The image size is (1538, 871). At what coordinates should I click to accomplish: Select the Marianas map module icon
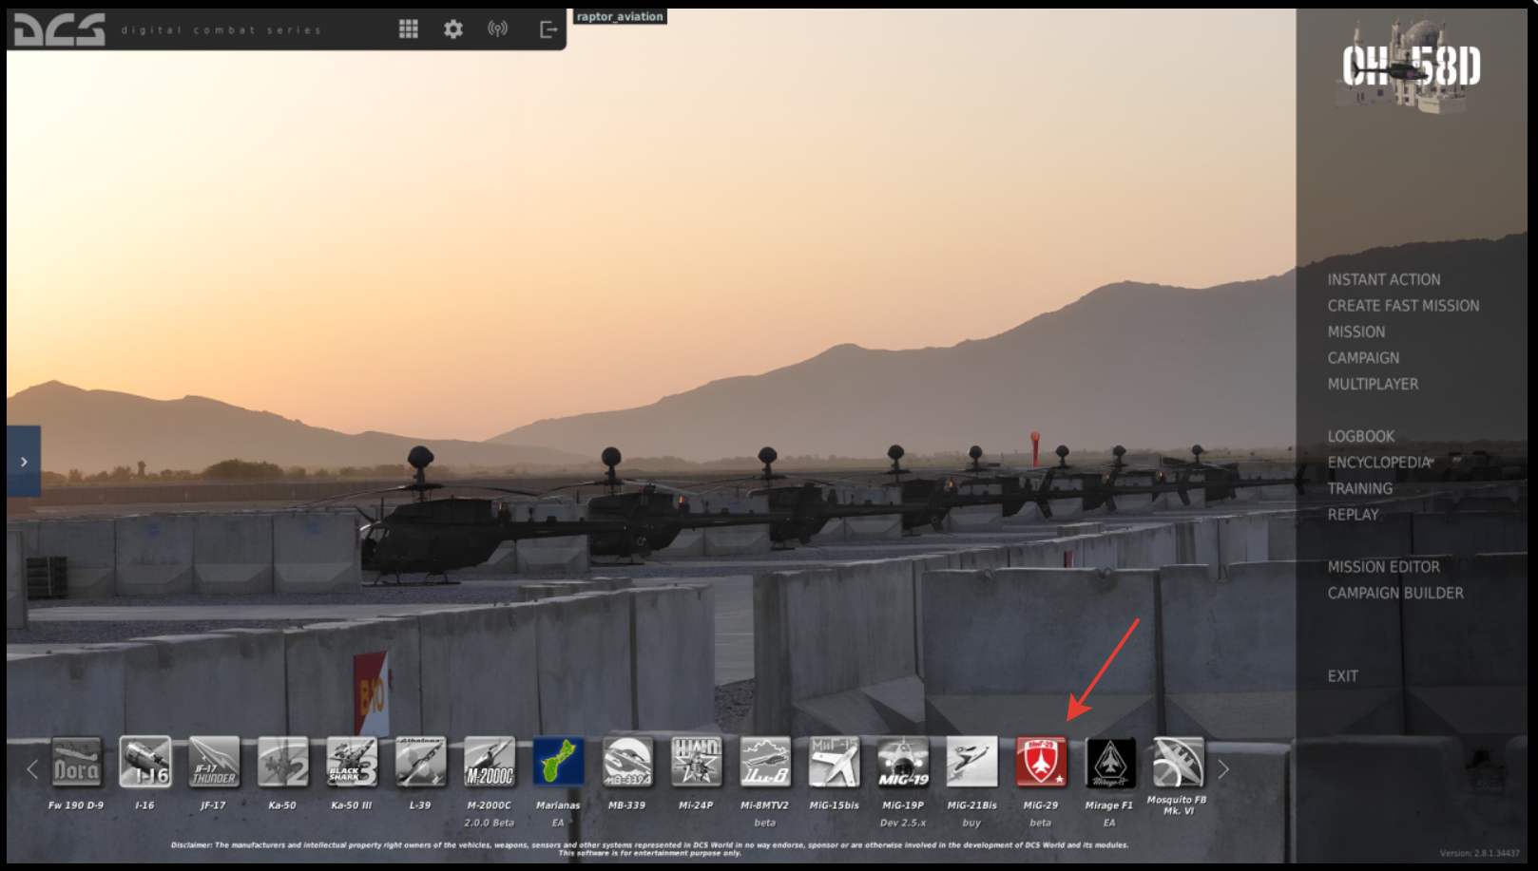point(558,762)
